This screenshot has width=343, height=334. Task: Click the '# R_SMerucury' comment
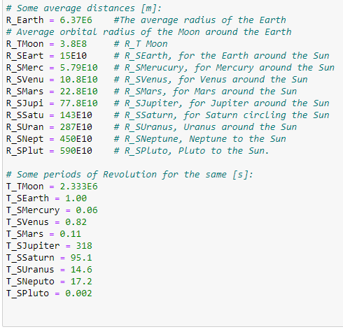click(x=224, y=68)
